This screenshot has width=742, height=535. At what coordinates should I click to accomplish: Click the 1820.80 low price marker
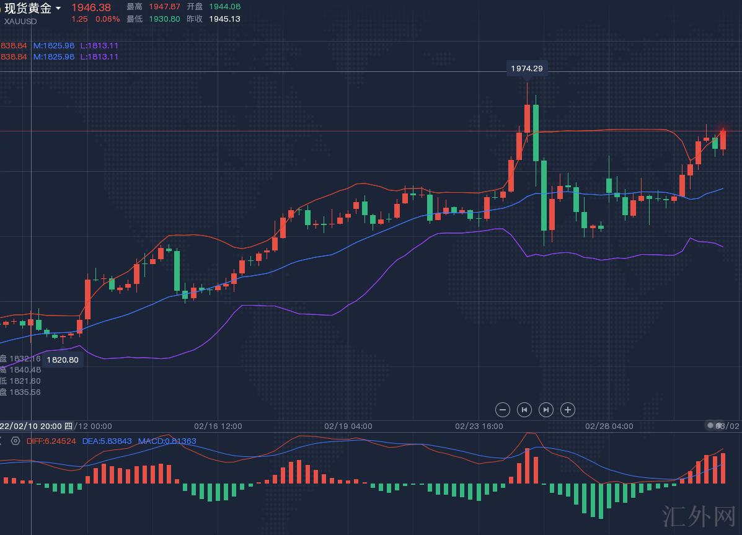click(63, 360)
